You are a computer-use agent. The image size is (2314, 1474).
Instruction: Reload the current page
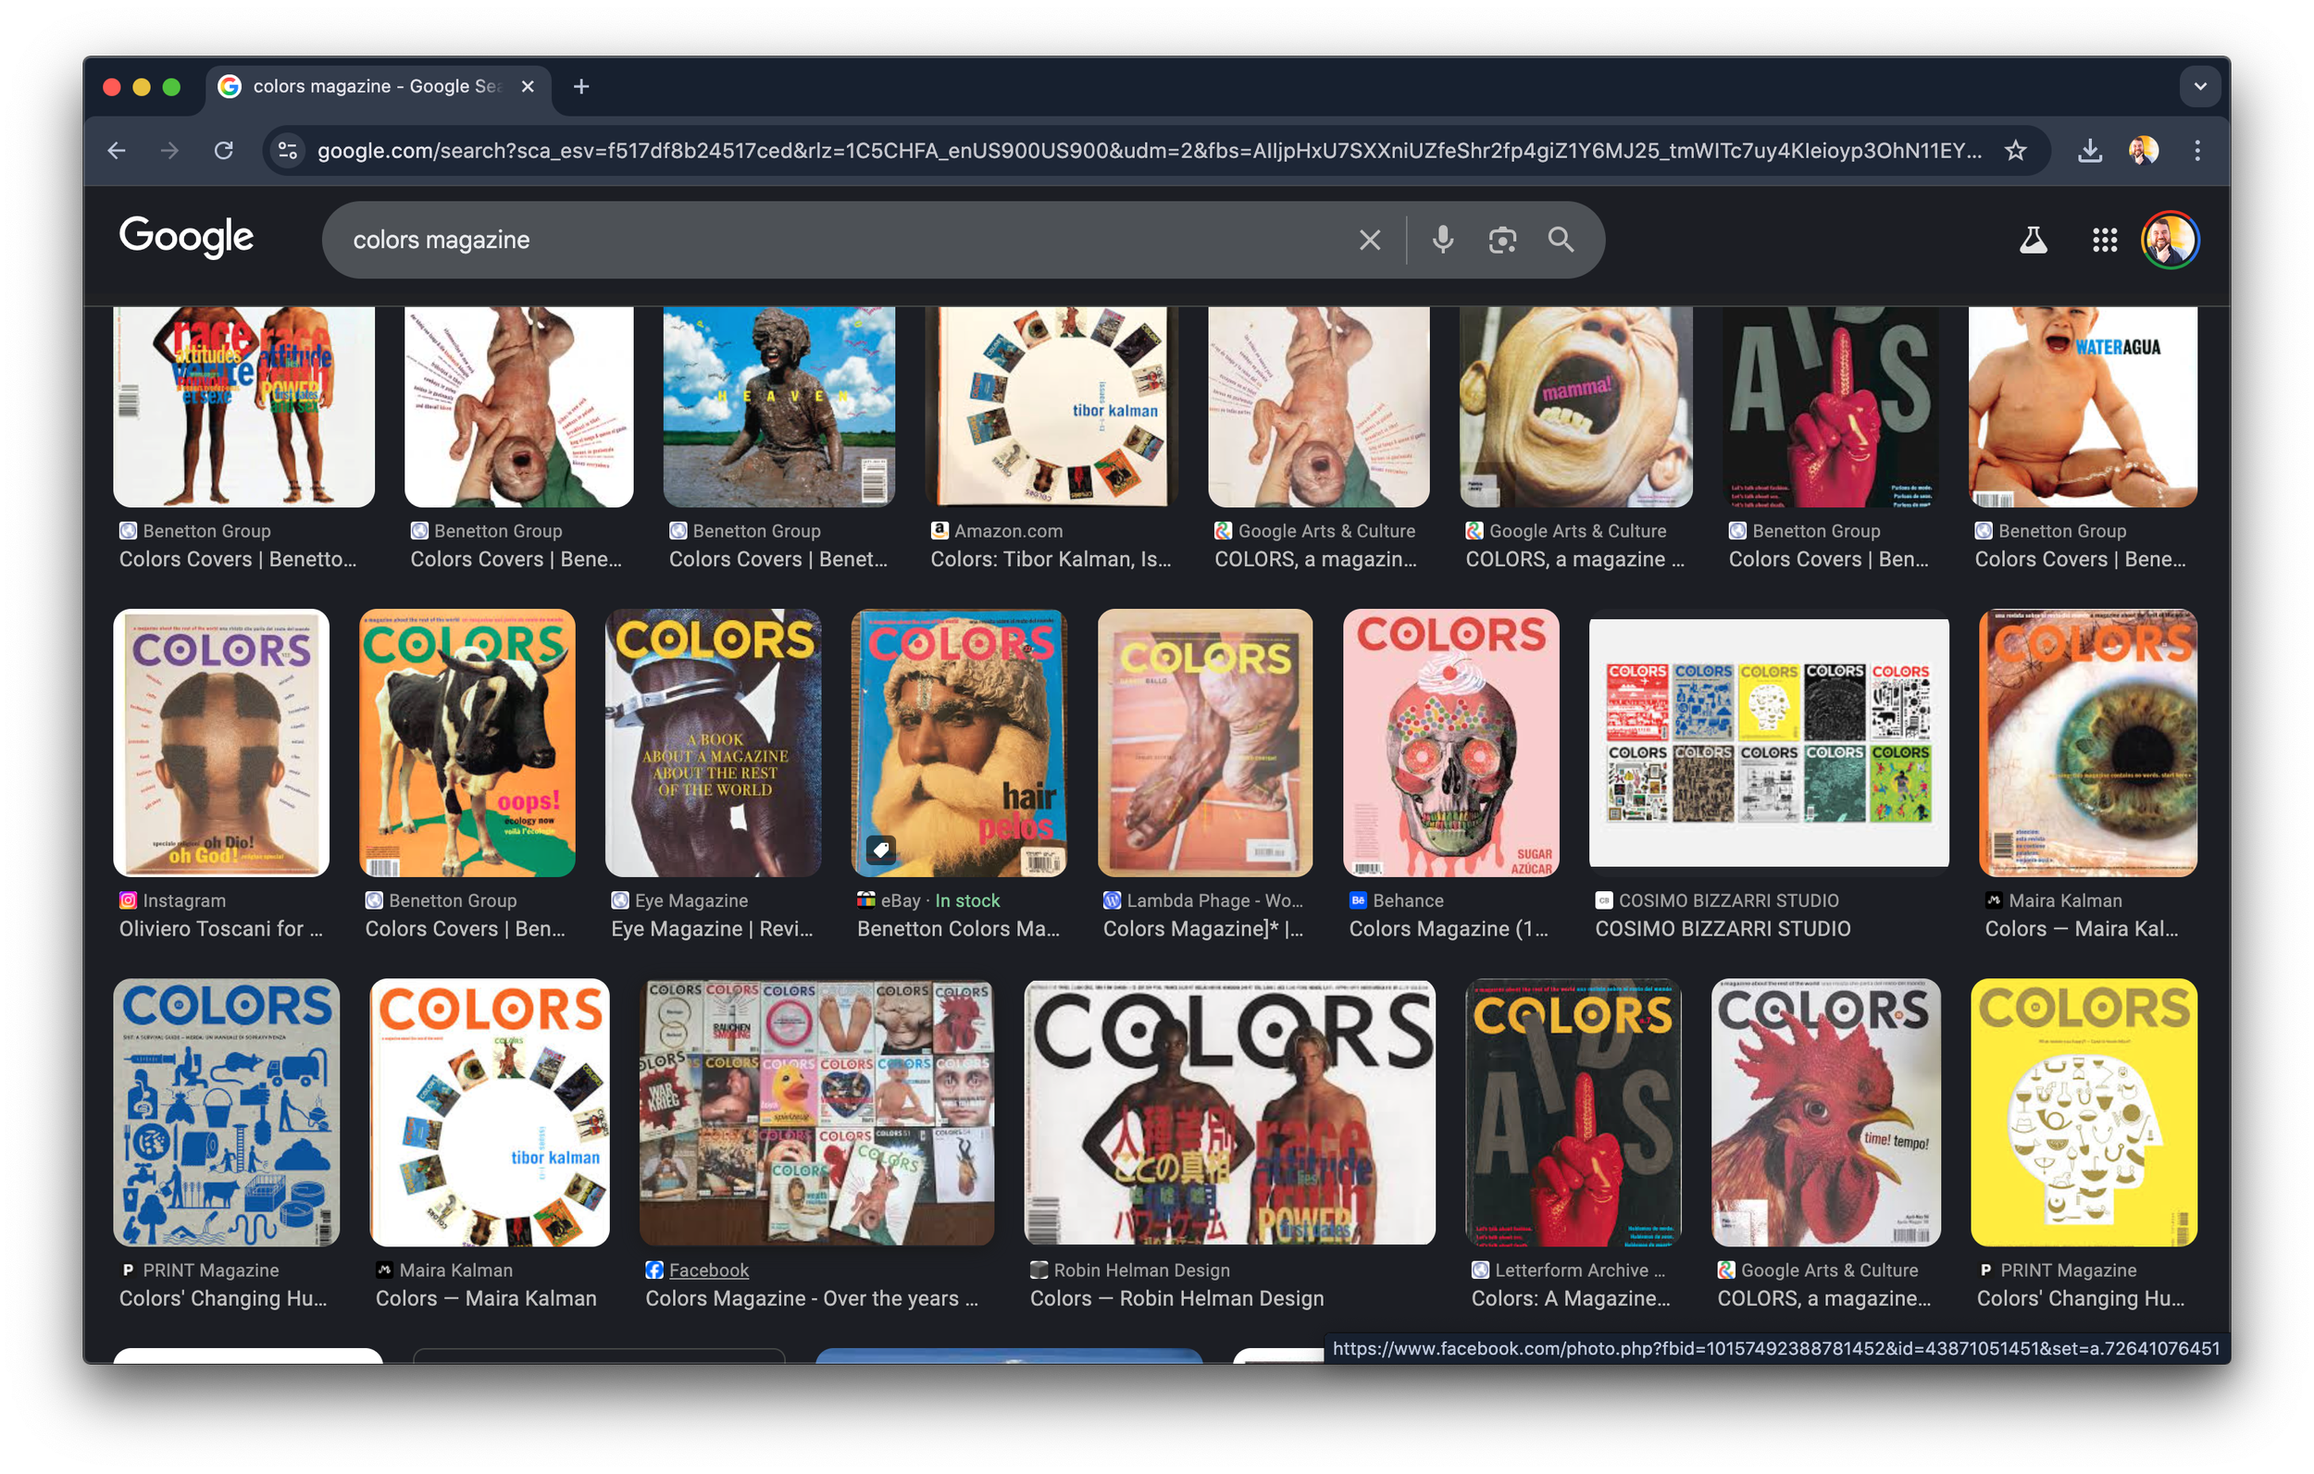[224, 151]
